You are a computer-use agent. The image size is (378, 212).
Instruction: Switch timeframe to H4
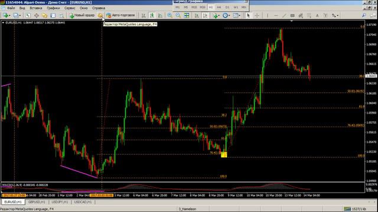pyautogui.click(x=219, y=8)
